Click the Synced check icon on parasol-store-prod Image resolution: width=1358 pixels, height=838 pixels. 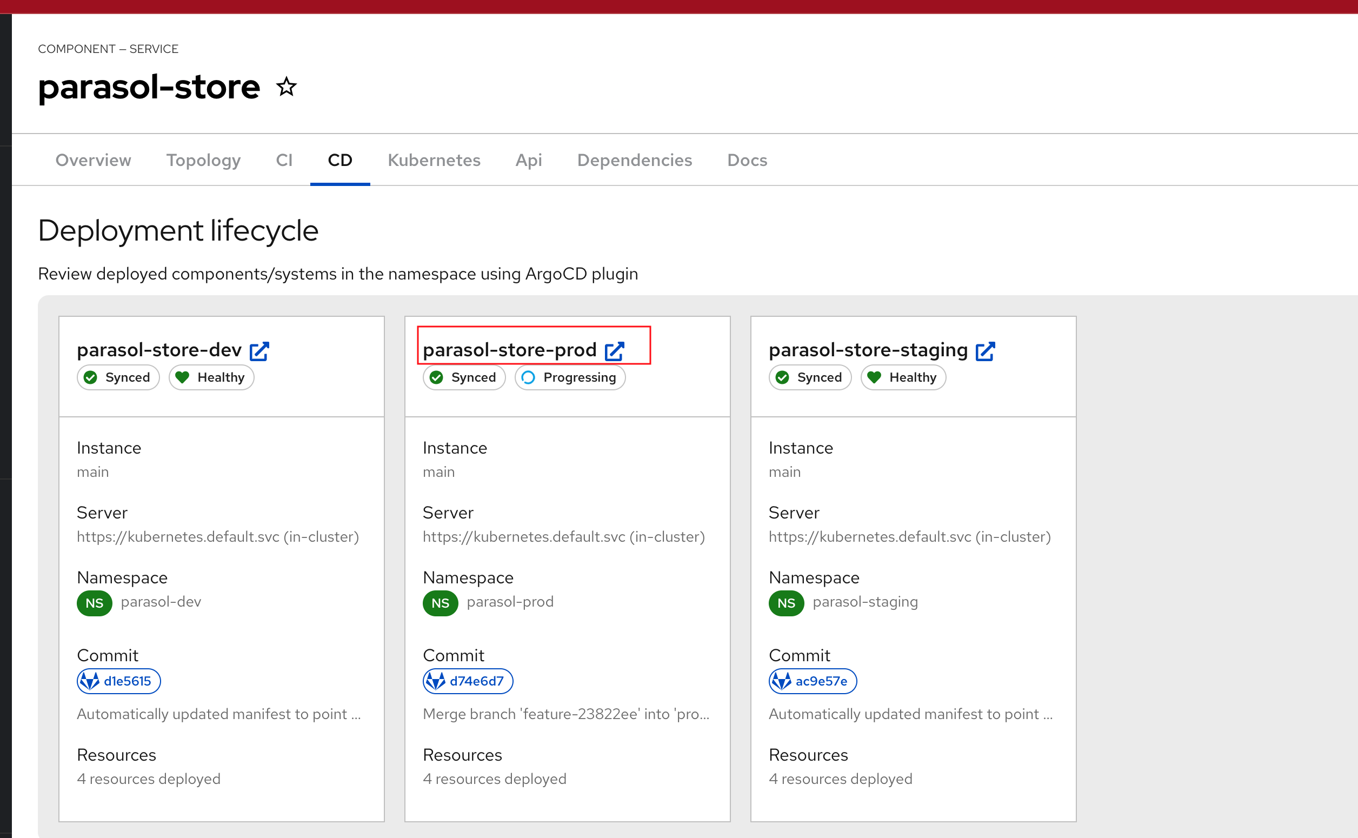tap(437, 377)
